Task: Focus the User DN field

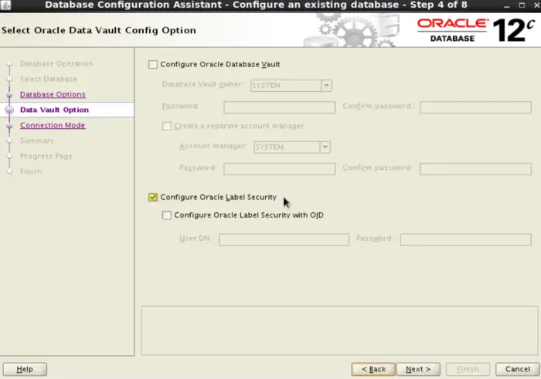Action: point(284,239)
